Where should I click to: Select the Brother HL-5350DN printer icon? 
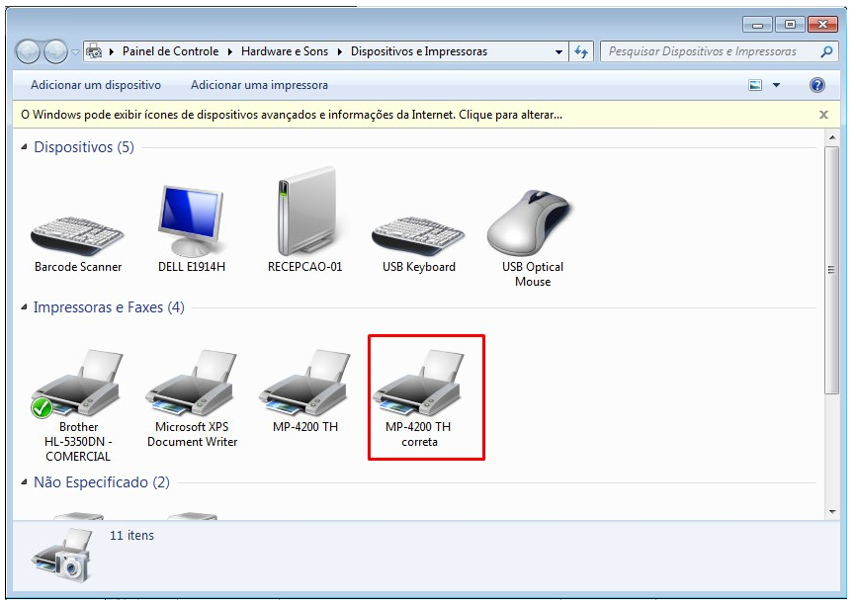pyautogui.click(x=77, y=385)
